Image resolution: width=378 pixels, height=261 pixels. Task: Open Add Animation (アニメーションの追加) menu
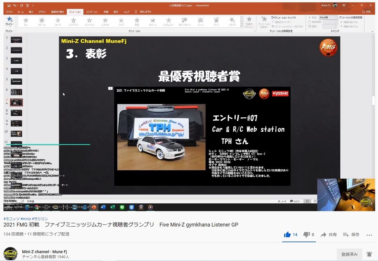click(x=264, y=22)
